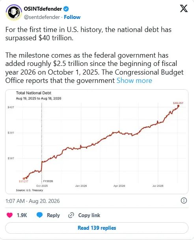Like the tweet with heart icon
Screen dimensions: 194x240
click(x=9, y=215)
